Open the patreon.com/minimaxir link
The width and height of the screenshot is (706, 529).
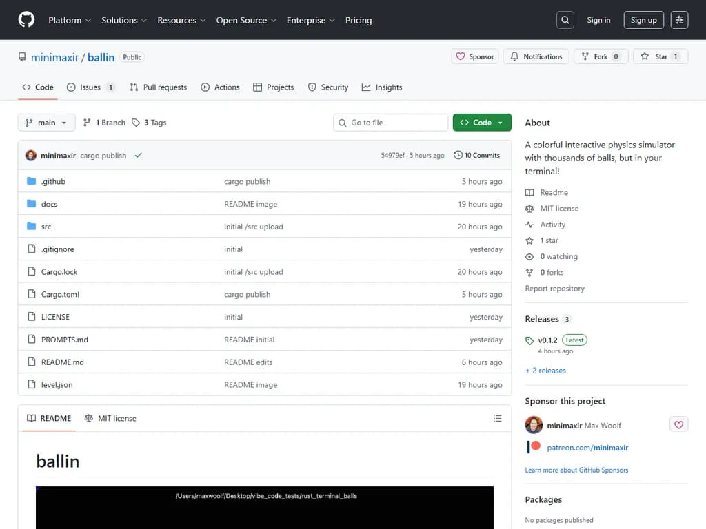(587, 448)
